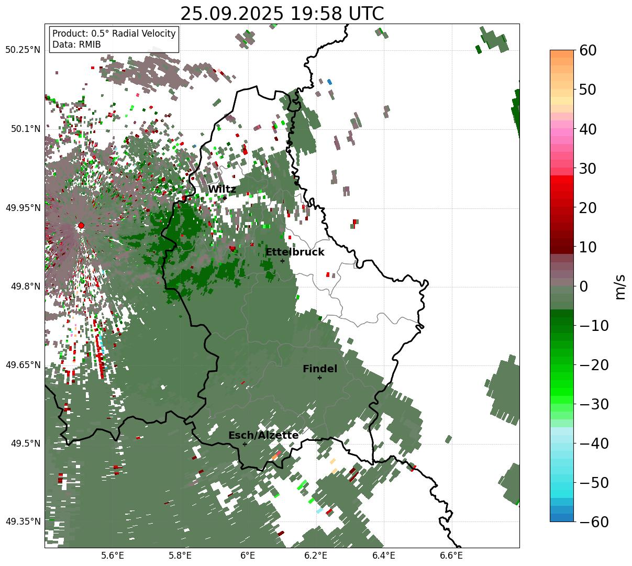Select the Ettelbruck city label
Image resolution: width=632 pixels, height=566 pixels.
tap(295, 252)
